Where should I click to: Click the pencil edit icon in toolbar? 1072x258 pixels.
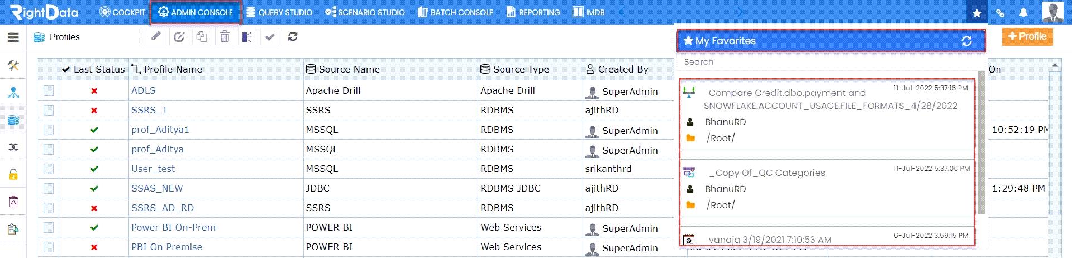pyautogui.click(x=156, y=37)
